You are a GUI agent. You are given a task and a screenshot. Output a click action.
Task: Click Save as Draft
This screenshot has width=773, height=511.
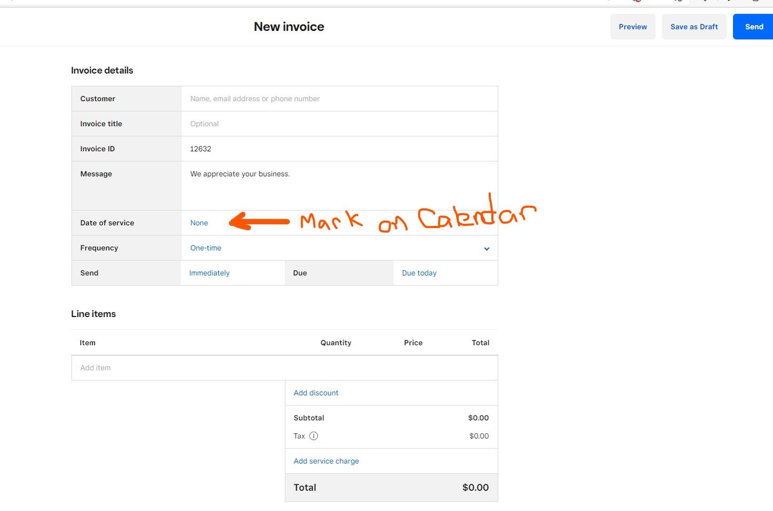(x=694, y=26)
